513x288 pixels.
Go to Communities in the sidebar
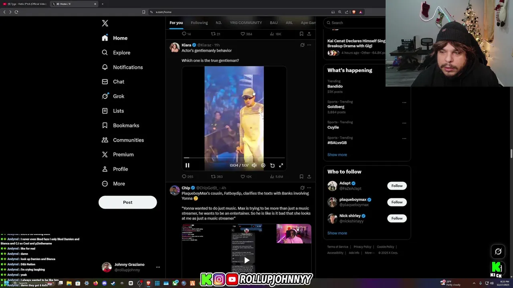tap(123, 140)
